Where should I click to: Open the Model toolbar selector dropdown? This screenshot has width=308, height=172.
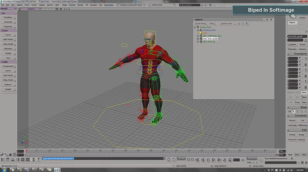[x=8, y=8]
